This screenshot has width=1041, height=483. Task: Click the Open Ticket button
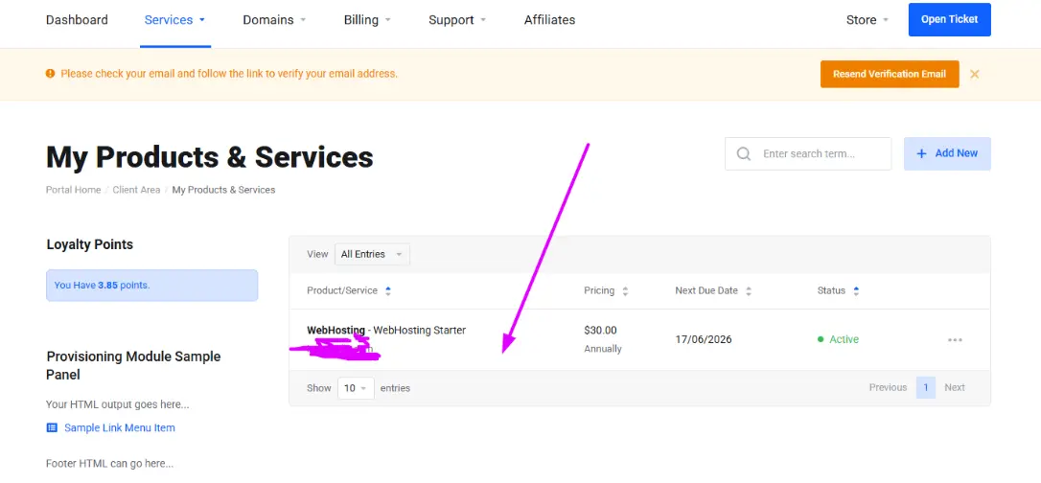(x=949, y=19)
